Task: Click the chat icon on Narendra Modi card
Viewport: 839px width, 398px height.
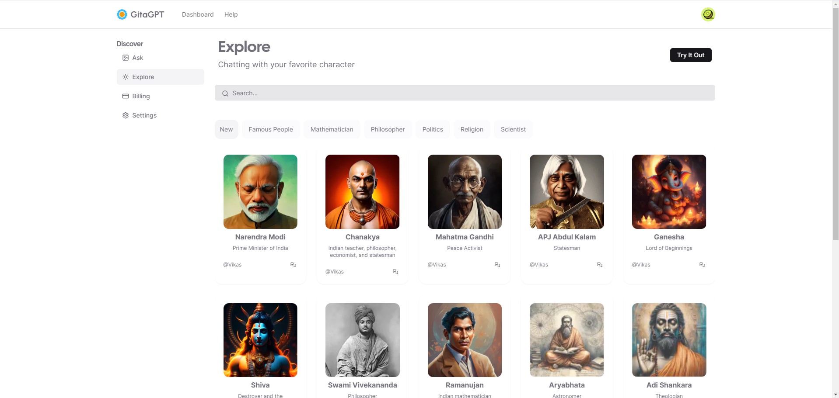Action: point(293,265)
